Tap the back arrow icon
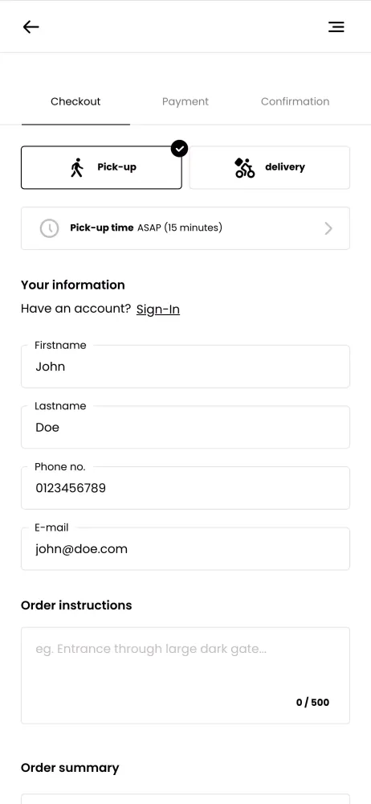This screenshot has width=371, height=804. tap(31, 27)
